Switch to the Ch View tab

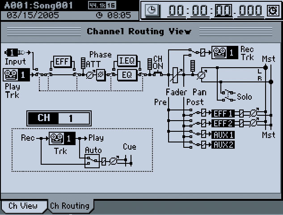[24, 206]
